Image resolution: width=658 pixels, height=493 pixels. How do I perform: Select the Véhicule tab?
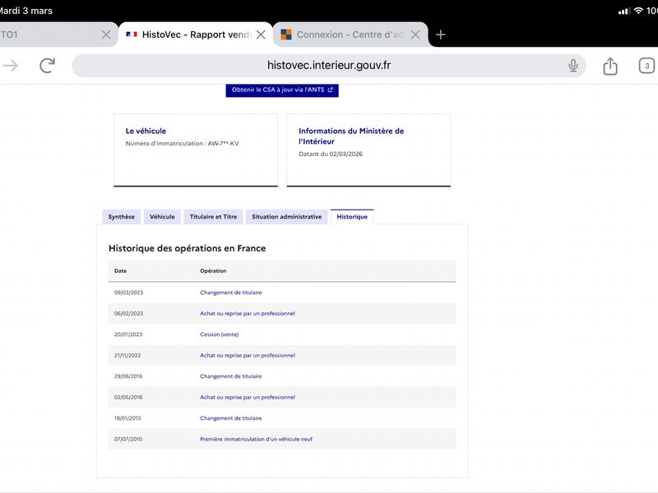click(162, 217)
